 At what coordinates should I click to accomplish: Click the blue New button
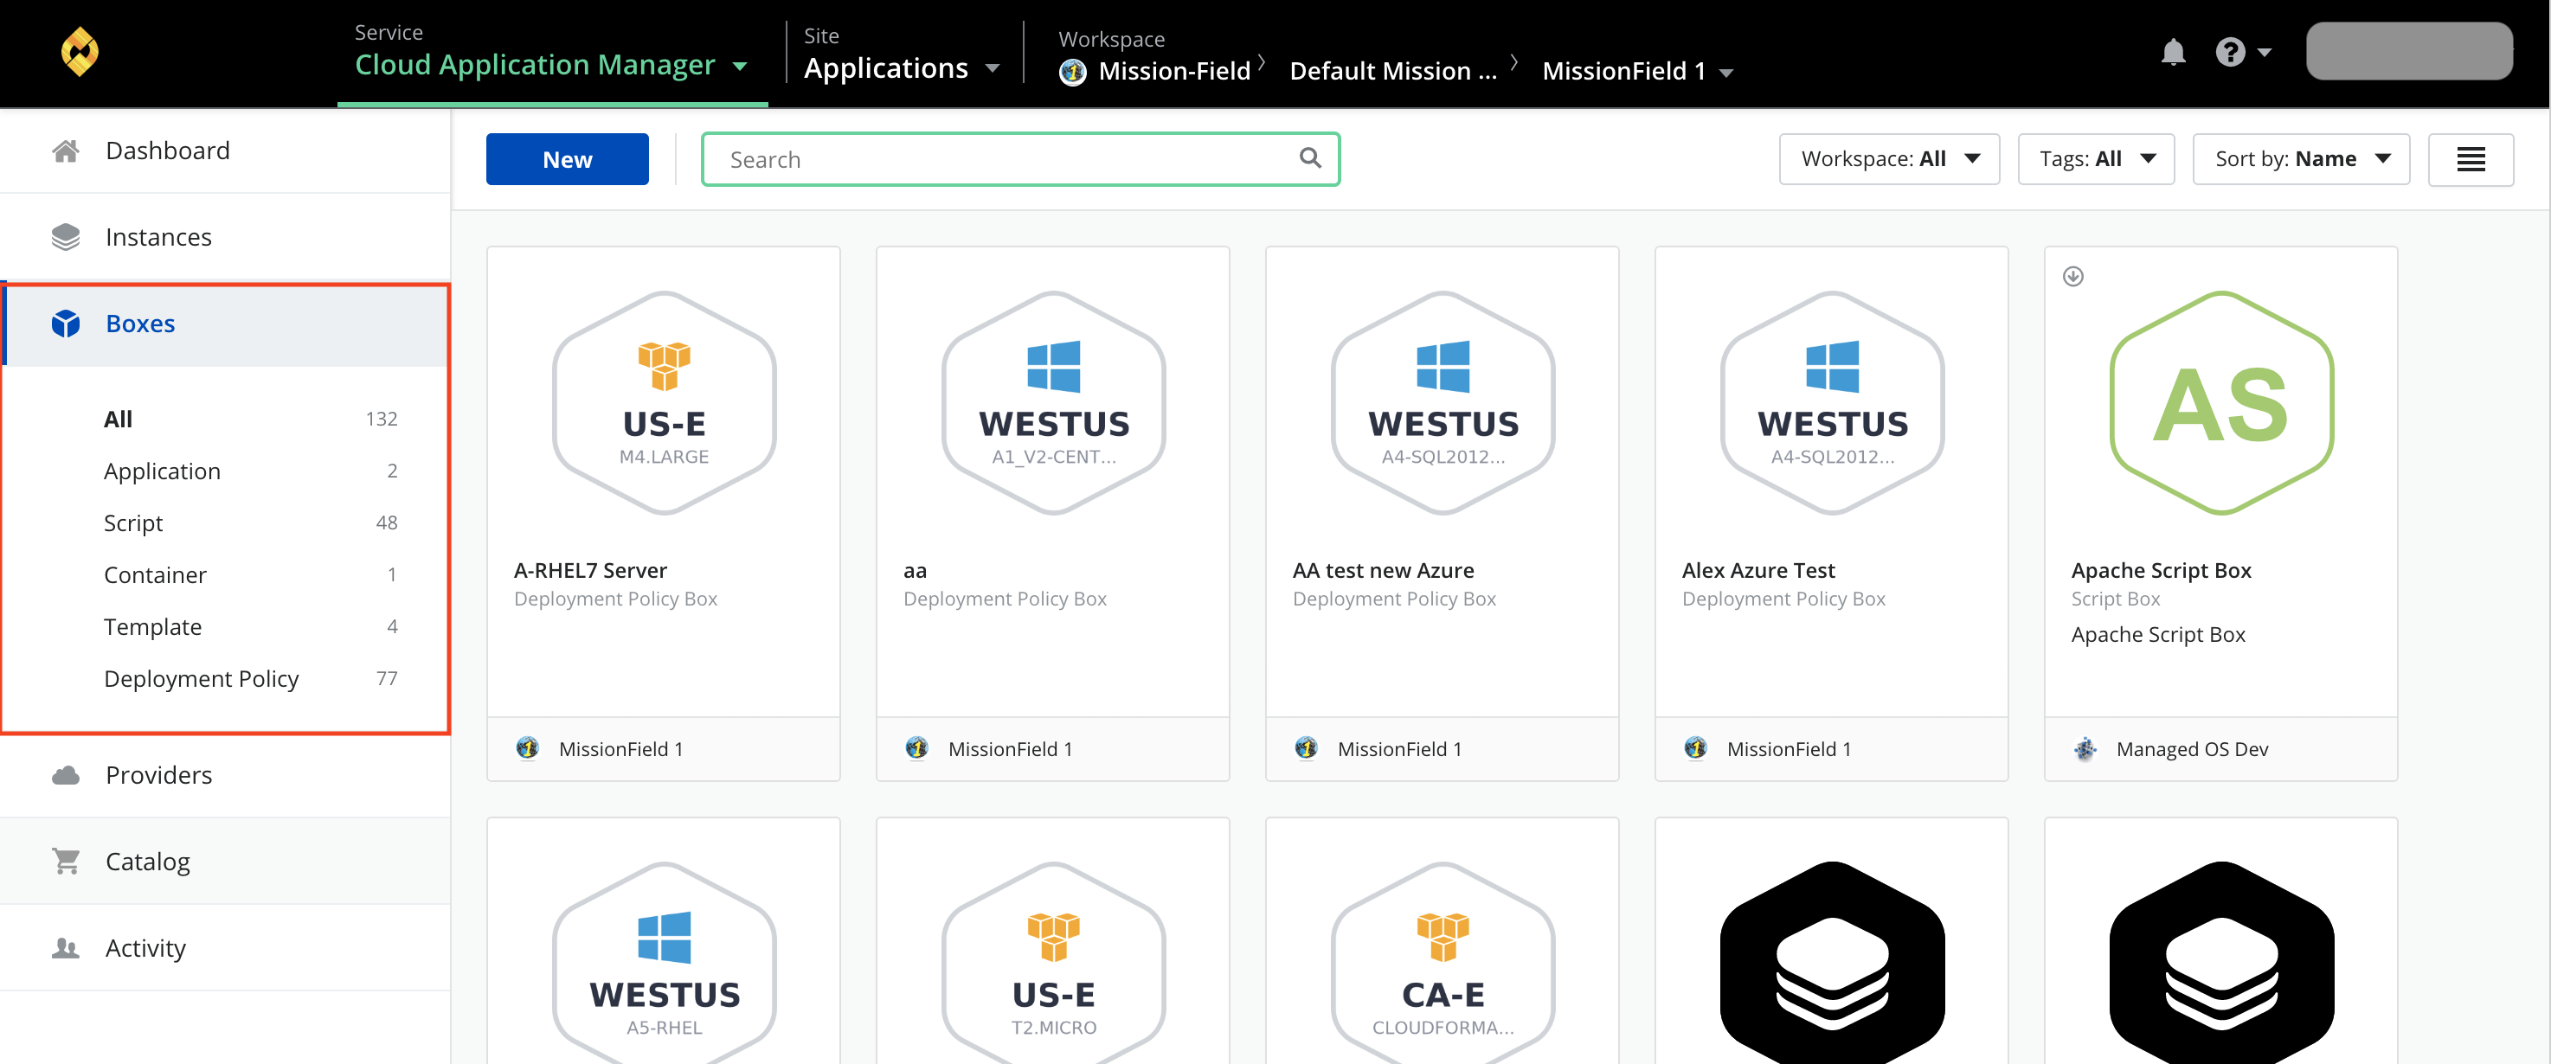tap(568, 159)
